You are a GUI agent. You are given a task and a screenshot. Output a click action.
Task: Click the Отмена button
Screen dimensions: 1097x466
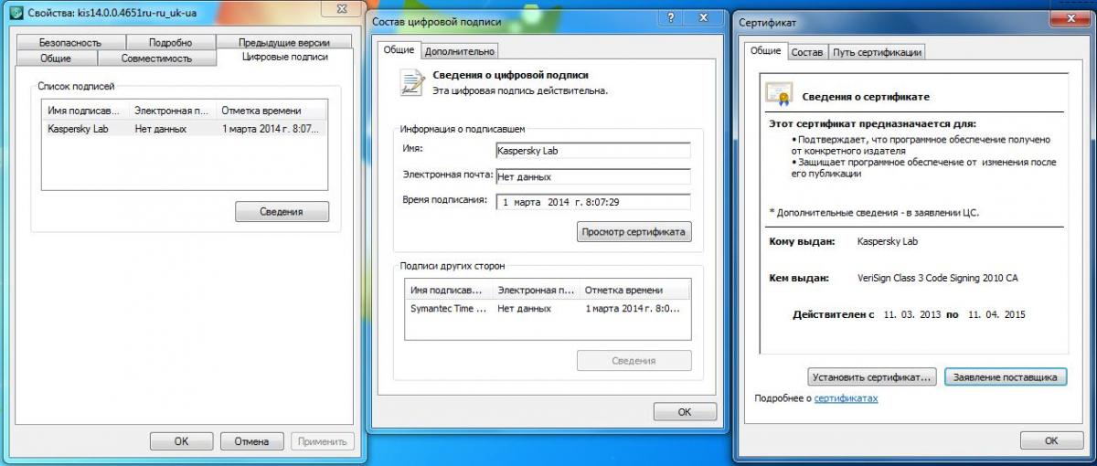(x=251, y=441)
